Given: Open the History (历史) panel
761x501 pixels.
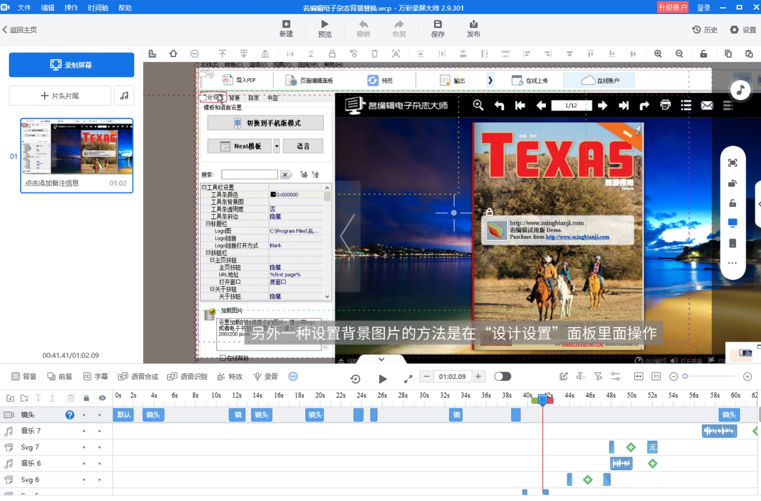Looking at the screenshot, I should coord(705,30).
